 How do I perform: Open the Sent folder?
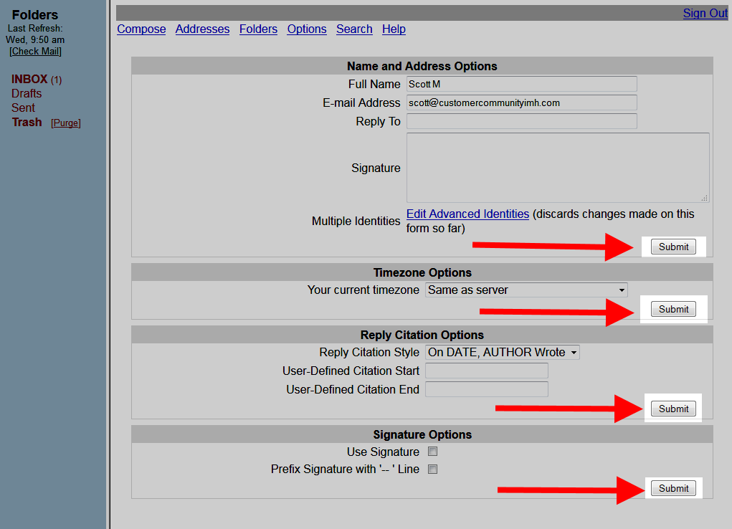pyautogui.click(x=24, y=108)
